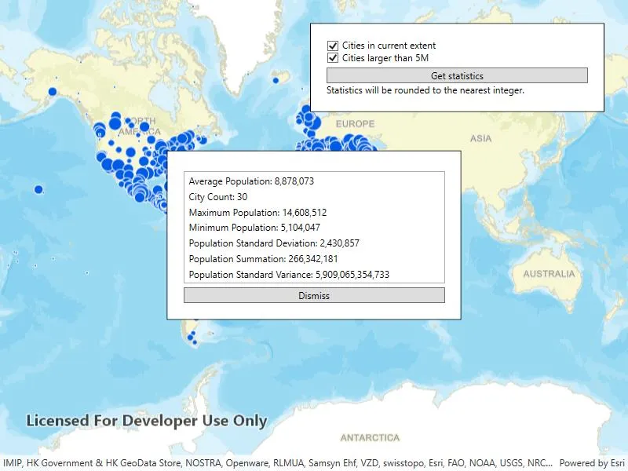Dismiss the statistics results dialog
The height and width of the screenshot is (471, 628).
tap(314, 296)
